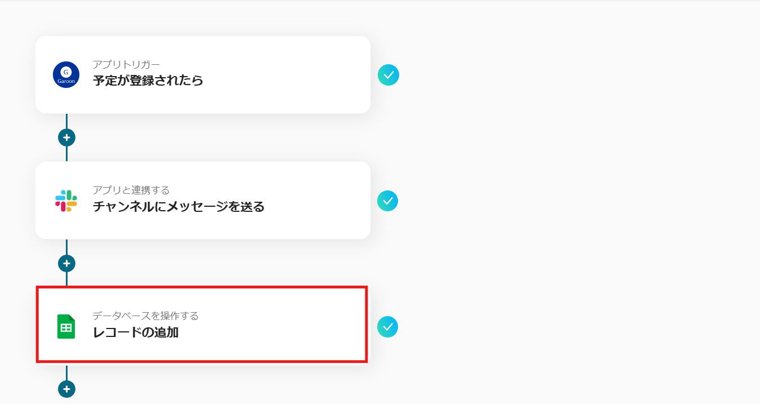The image size is (760, 404).
Task: Click the checkmark beside チャンネルにメッセージを送る
Action: [x=387, y=201]
